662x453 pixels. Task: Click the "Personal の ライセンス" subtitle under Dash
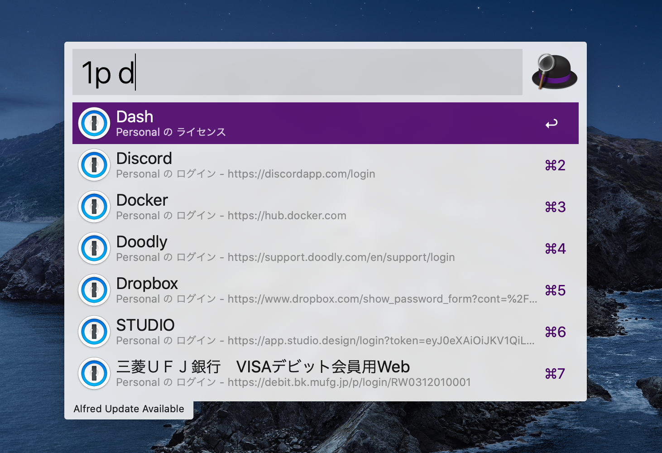[171, 132]
